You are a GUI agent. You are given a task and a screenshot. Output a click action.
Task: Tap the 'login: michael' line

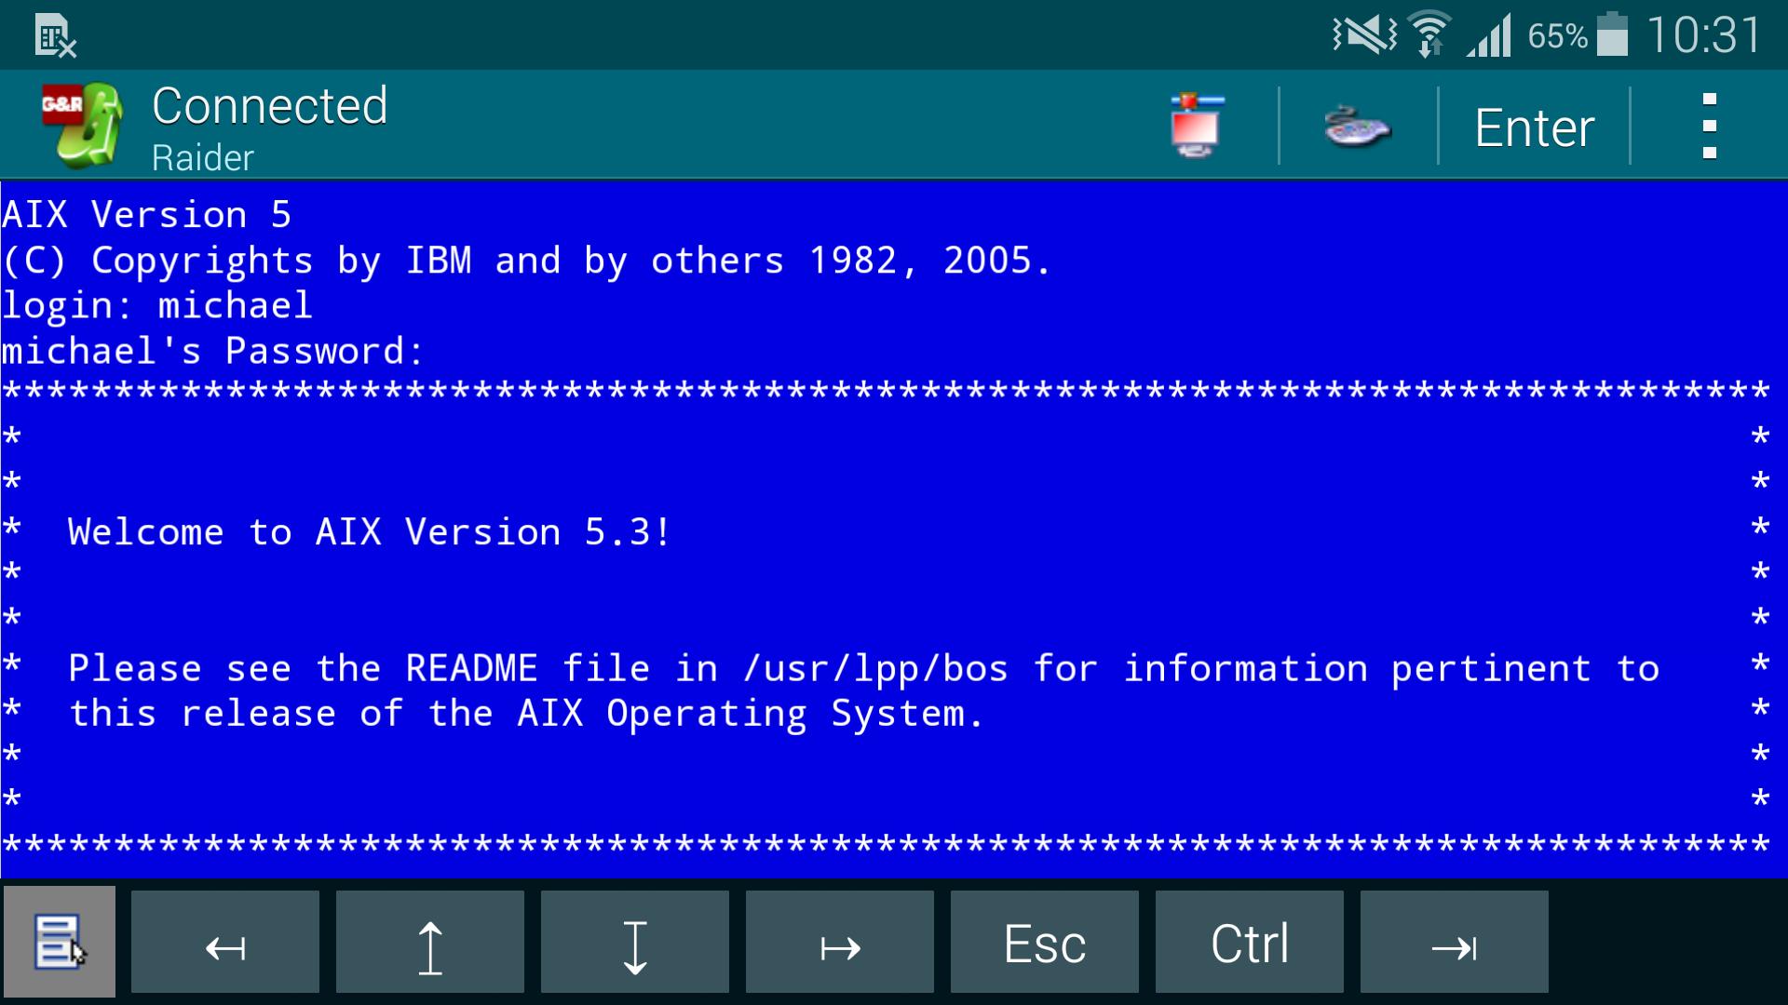pos(157,306)
